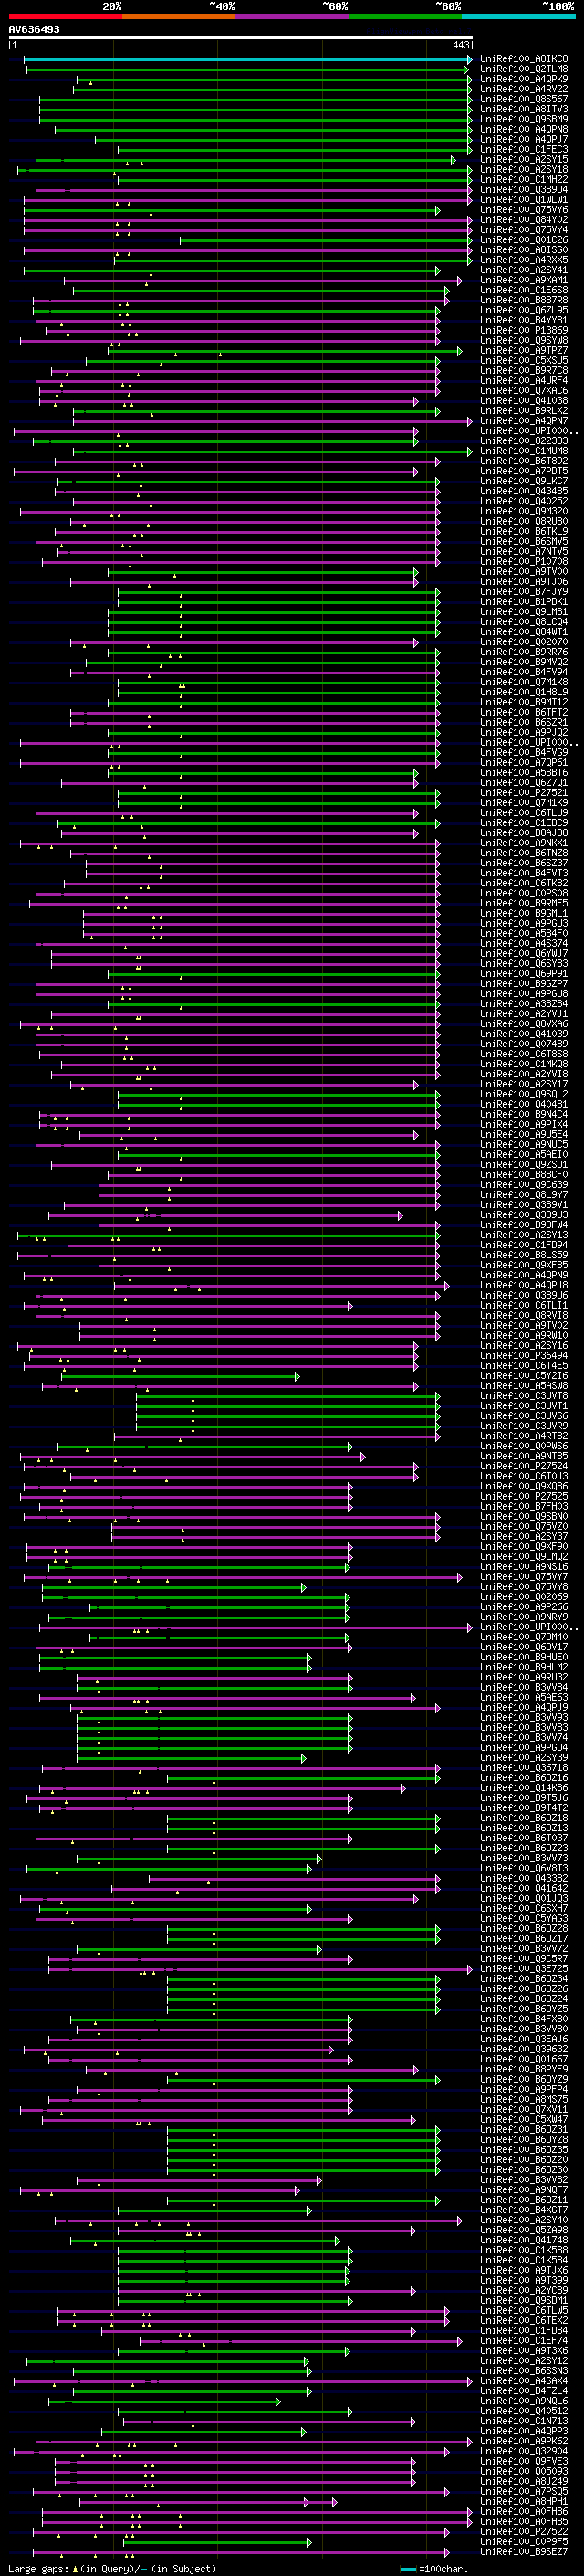Screen dimensions: 584x2576
Task: Click the green alignment bar of UniRef100_Q2TLM8
Action: pyautogui.click(x=247, y=69)
